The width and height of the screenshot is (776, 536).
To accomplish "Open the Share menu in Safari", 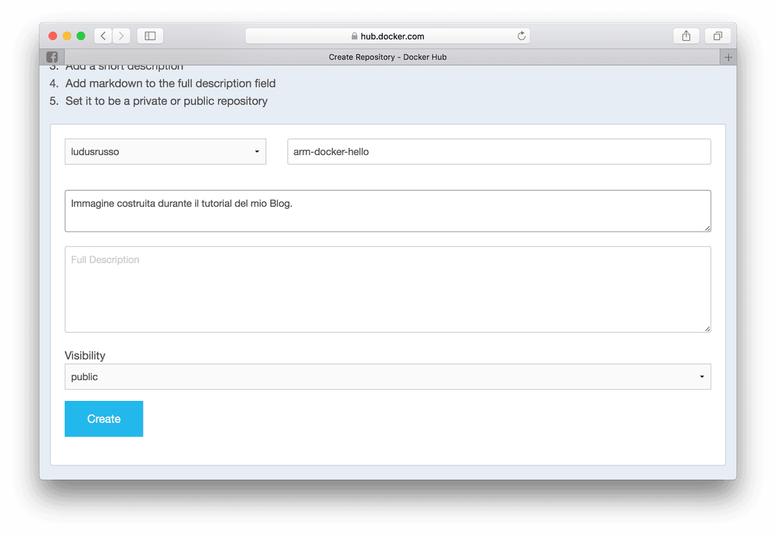I will [x=686, y=36].
